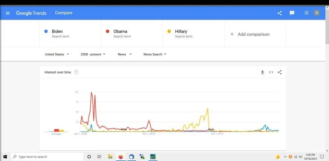Share the Interest over time chart
Screen dimensions: 329x161
[x=280, y=72]
